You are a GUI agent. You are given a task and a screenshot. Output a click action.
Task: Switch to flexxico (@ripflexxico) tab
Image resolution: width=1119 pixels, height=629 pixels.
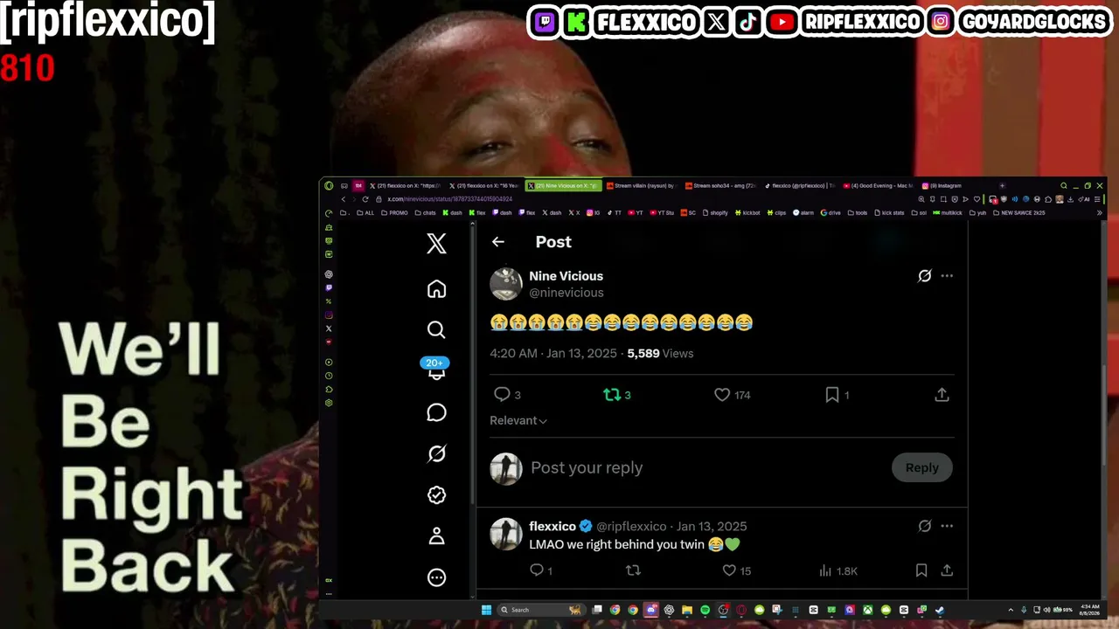802,186
